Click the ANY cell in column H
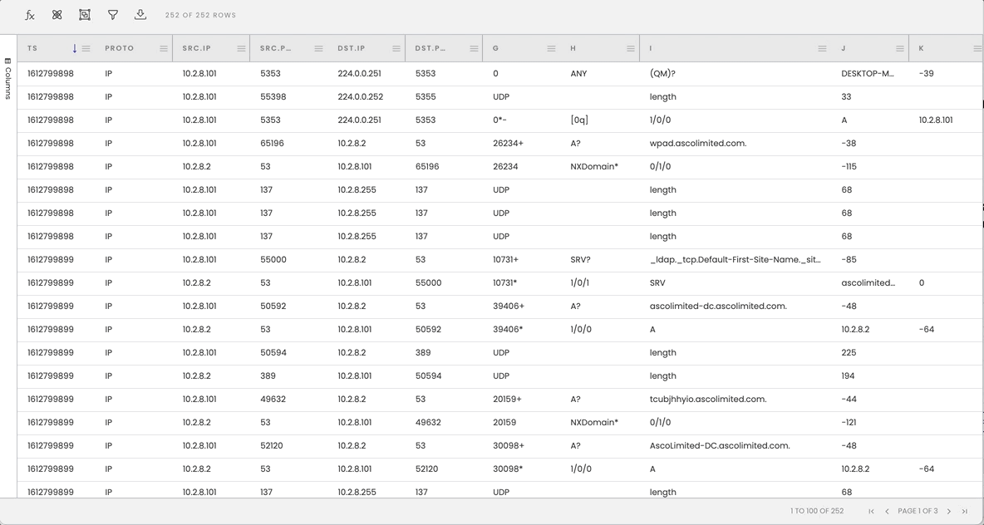The width and height of the screenshot is (984, 525). pyautogui.click(x=578, y=73)
